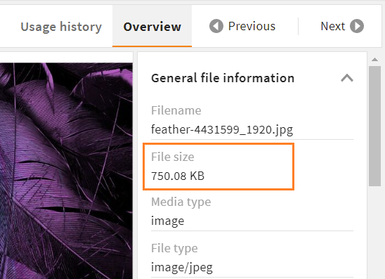
Task: Click the scrollbar up arrow
Action: (x=374, y=60)
